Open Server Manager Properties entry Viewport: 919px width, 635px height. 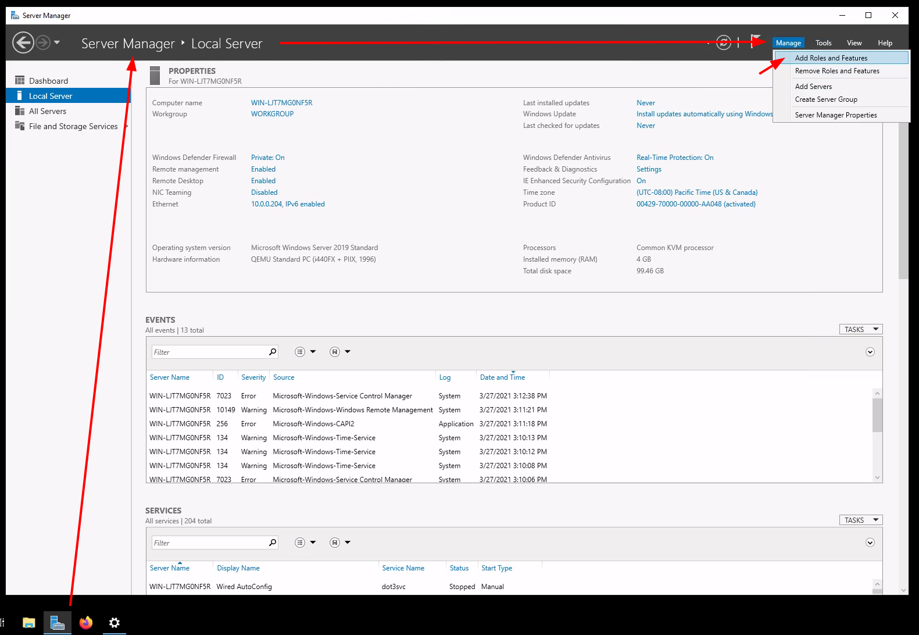coord(842,115)
